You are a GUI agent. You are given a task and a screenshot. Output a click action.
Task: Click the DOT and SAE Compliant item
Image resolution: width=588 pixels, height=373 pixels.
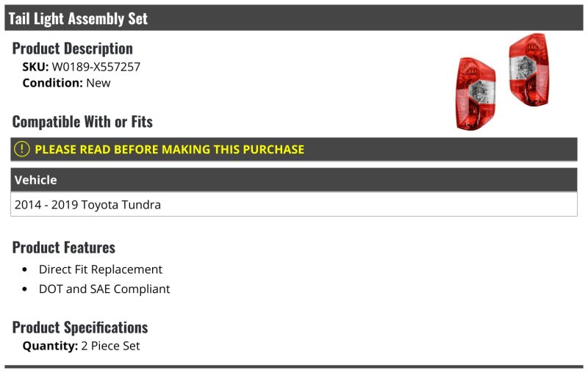104,289
